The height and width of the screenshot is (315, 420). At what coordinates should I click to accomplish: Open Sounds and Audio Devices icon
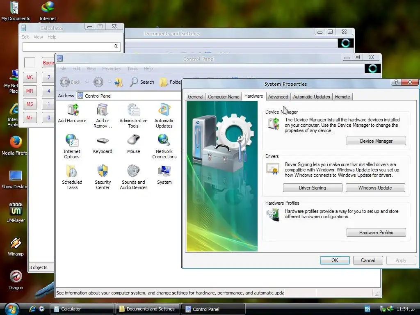coord(133,178)
